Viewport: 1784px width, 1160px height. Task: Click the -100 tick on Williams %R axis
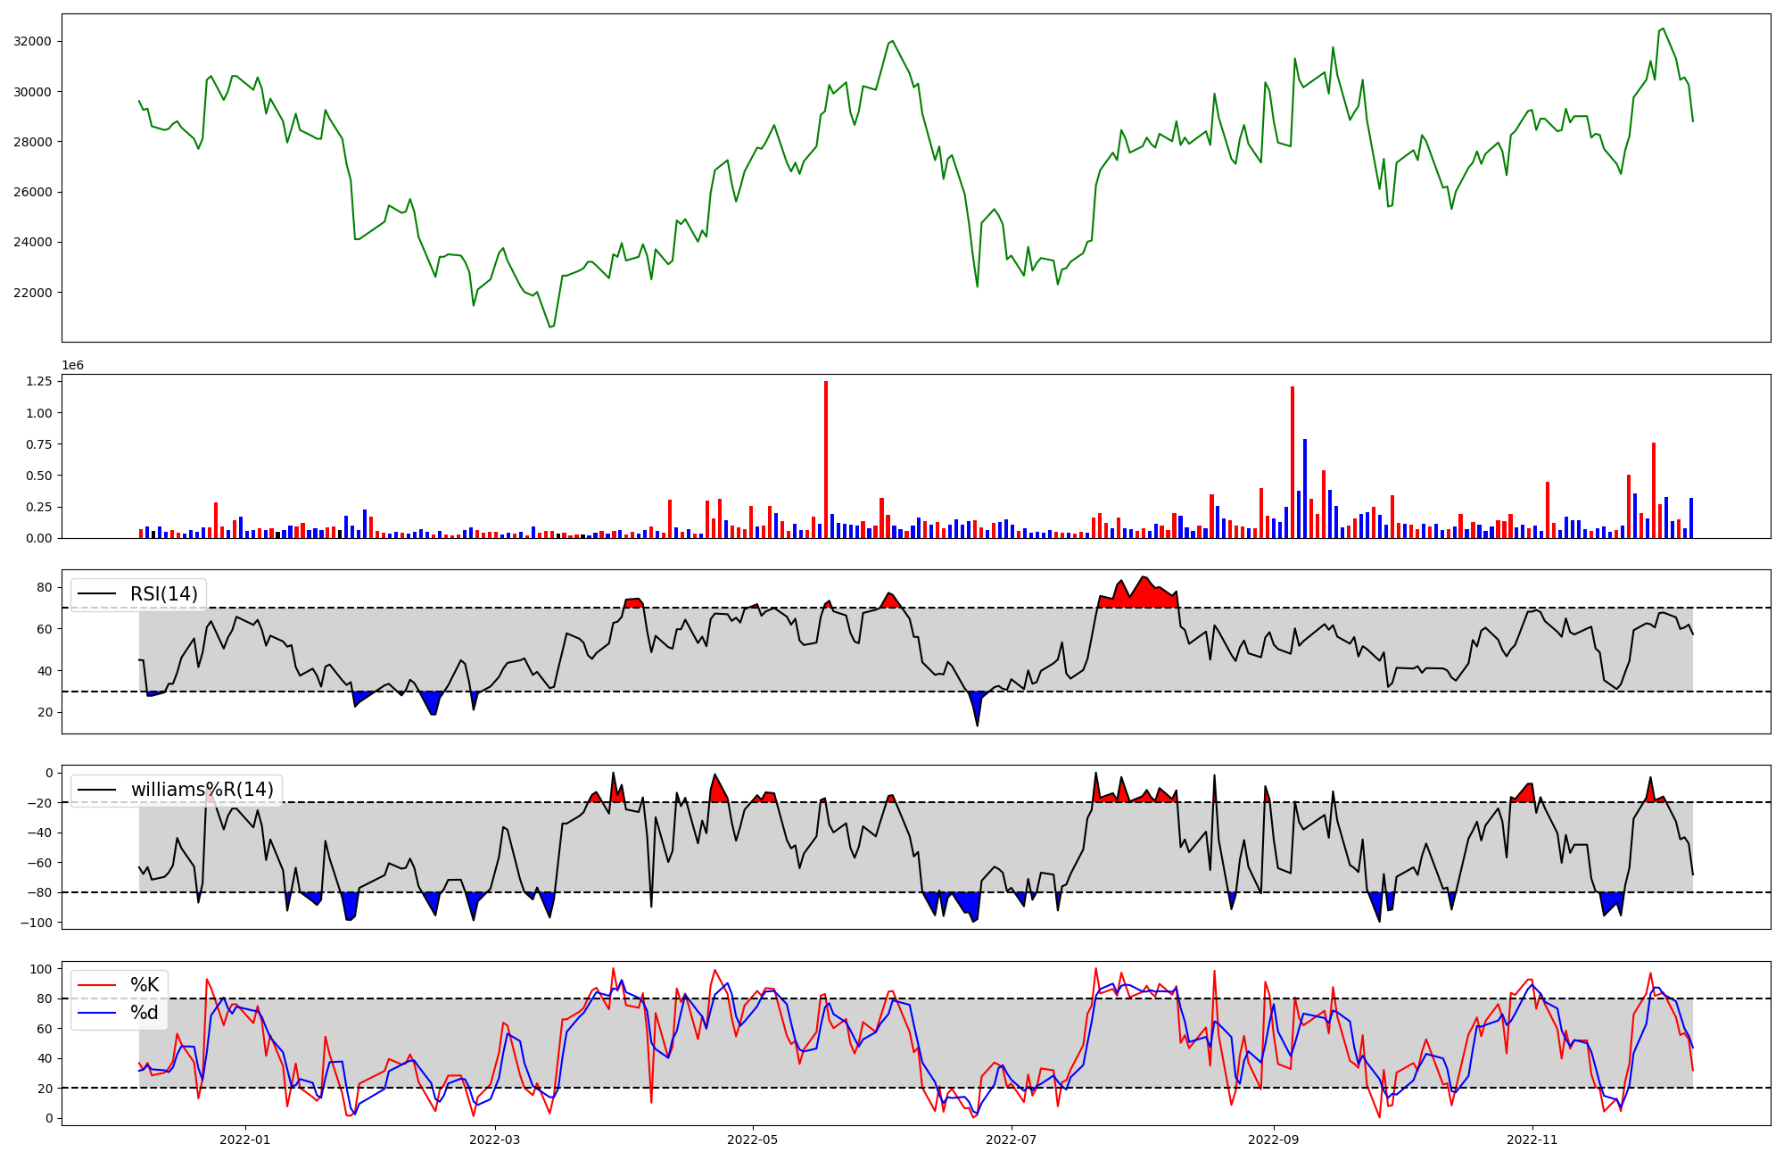pyautogui.click(x=38, y=923)
